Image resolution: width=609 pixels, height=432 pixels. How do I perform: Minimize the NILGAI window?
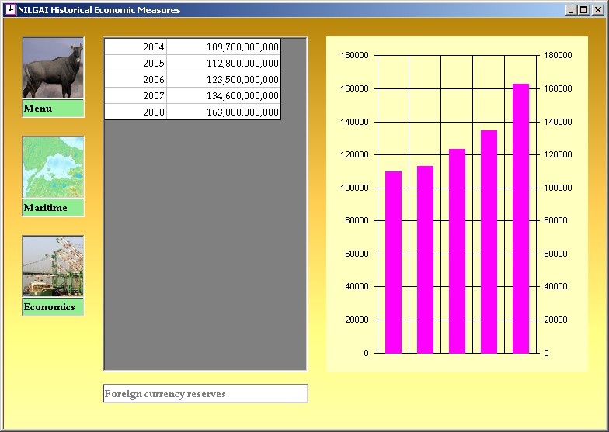(x=571, y=10)
